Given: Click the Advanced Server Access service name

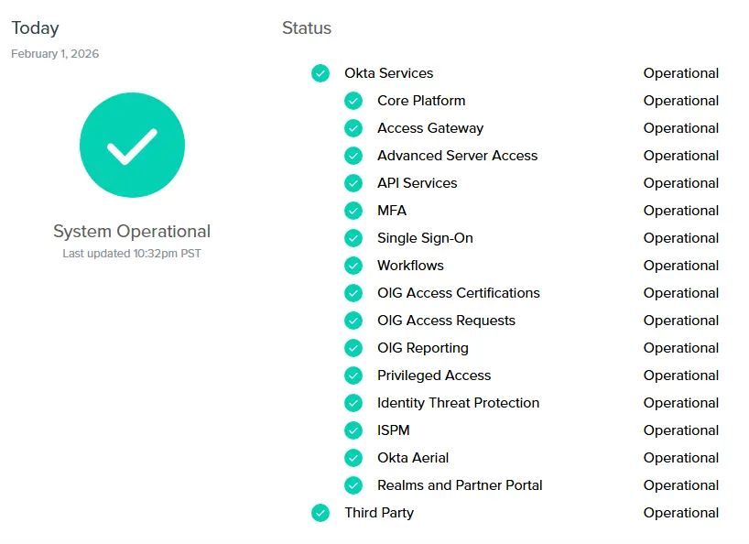Looking at the screenshot, I should tap(457, 156).
